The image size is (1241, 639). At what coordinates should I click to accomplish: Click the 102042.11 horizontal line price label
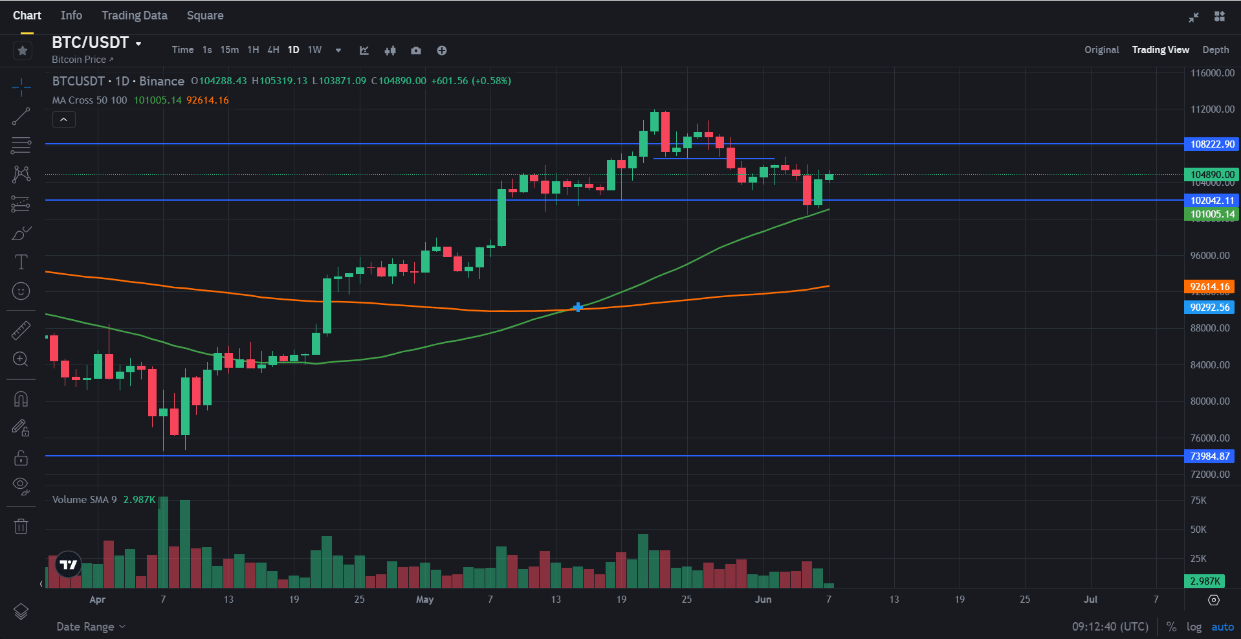point(1212,201)
